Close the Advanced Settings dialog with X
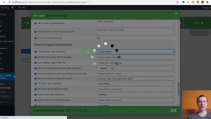 tap(176, 13)
